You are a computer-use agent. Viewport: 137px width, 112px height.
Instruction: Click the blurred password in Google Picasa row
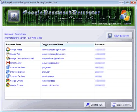point(100,50)
